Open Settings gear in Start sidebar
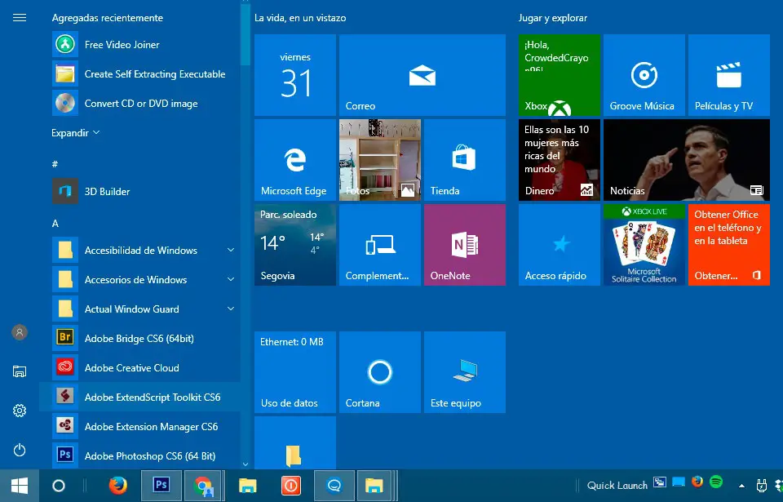The width and height of the screenshot is (783, 502). (x=20, y=411)
